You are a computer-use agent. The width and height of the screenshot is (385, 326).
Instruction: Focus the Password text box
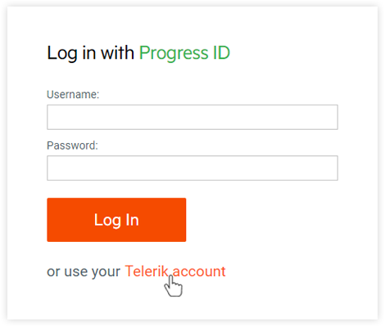click(x=192, y=168)
